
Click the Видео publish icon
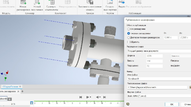pos(122,2)
